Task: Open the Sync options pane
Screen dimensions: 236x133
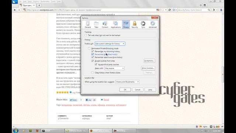Action: [x=143, y=25]
